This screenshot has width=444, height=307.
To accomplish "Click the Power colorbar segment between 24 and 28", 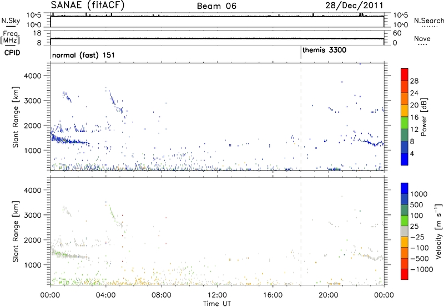I will click(x=405, y=86).
